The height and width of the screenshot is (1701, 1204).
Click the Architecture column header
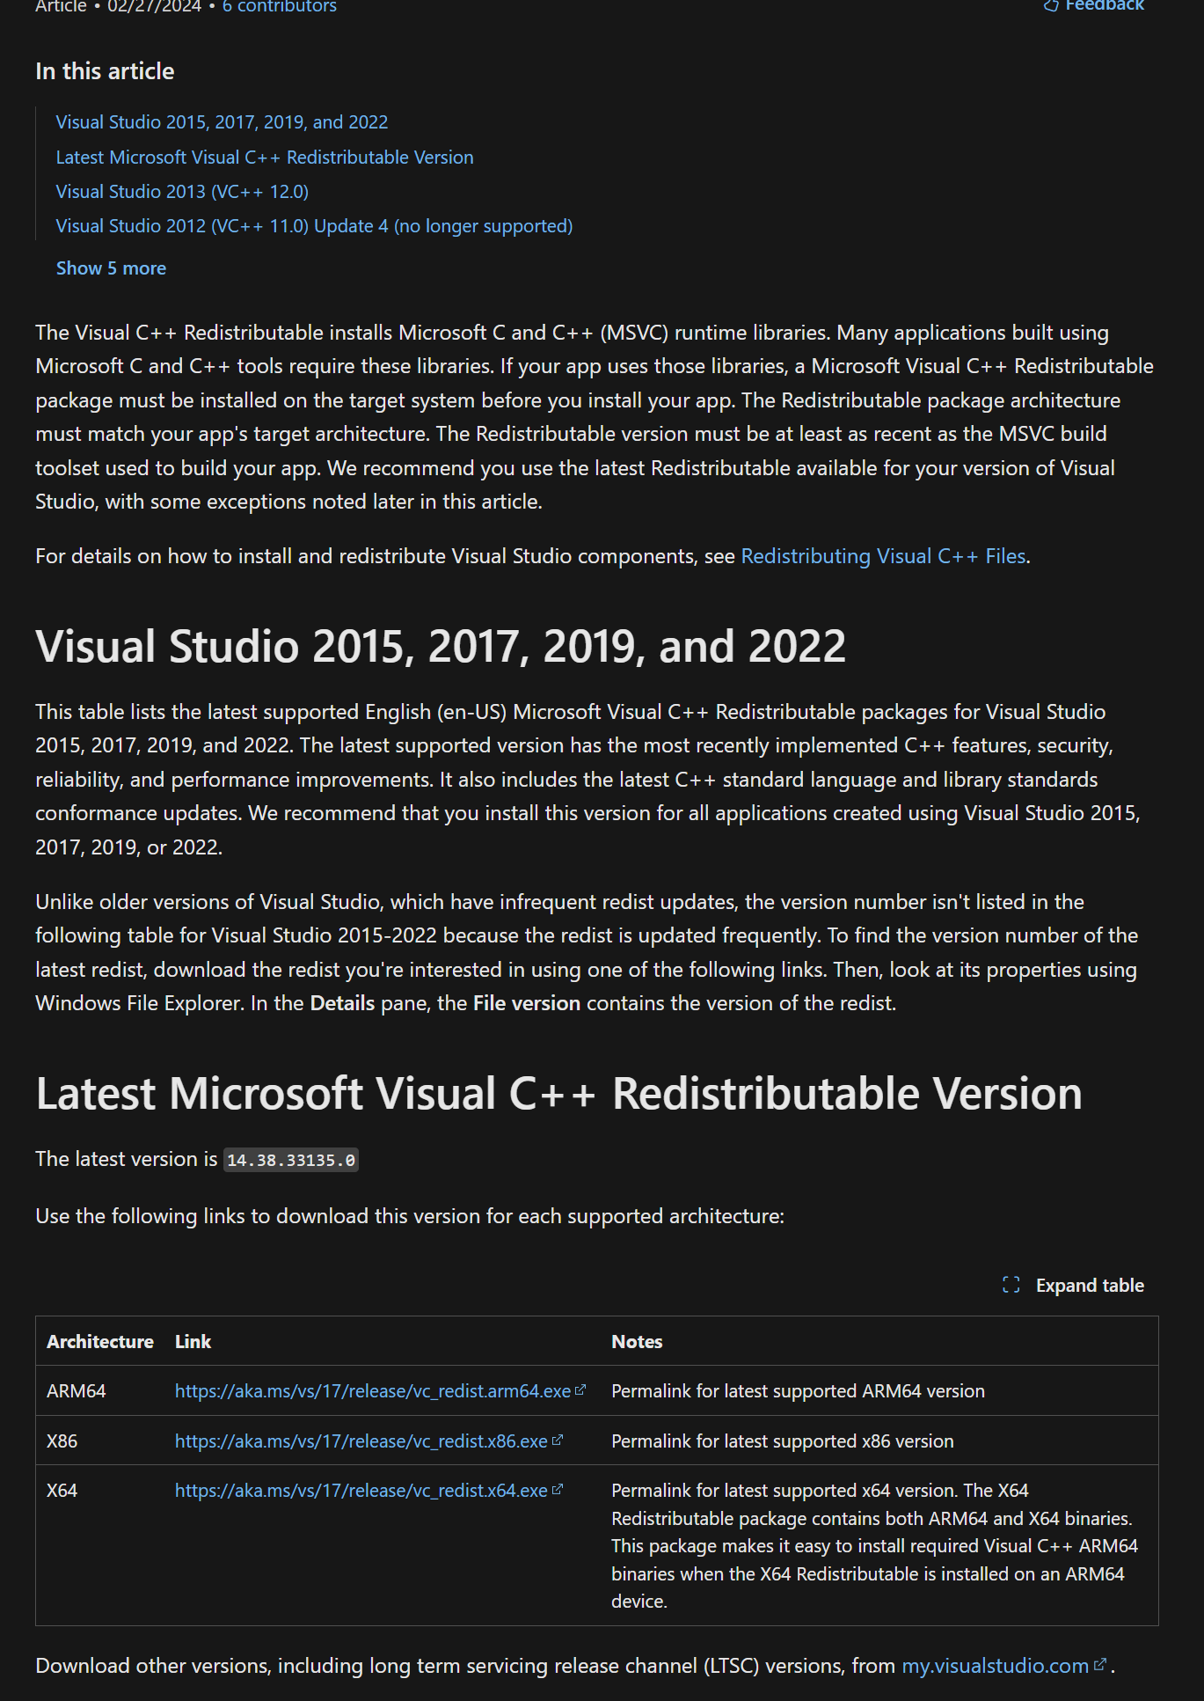click(x=100, y=1342)
